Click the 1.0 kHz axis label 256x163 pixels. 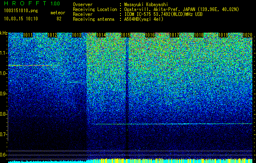pos(3,73)
